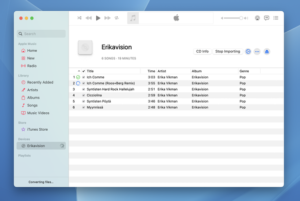This screenshot has width=300, height=201.
Task: Open the iTunes Store
Action: click(x=41, y=130)
